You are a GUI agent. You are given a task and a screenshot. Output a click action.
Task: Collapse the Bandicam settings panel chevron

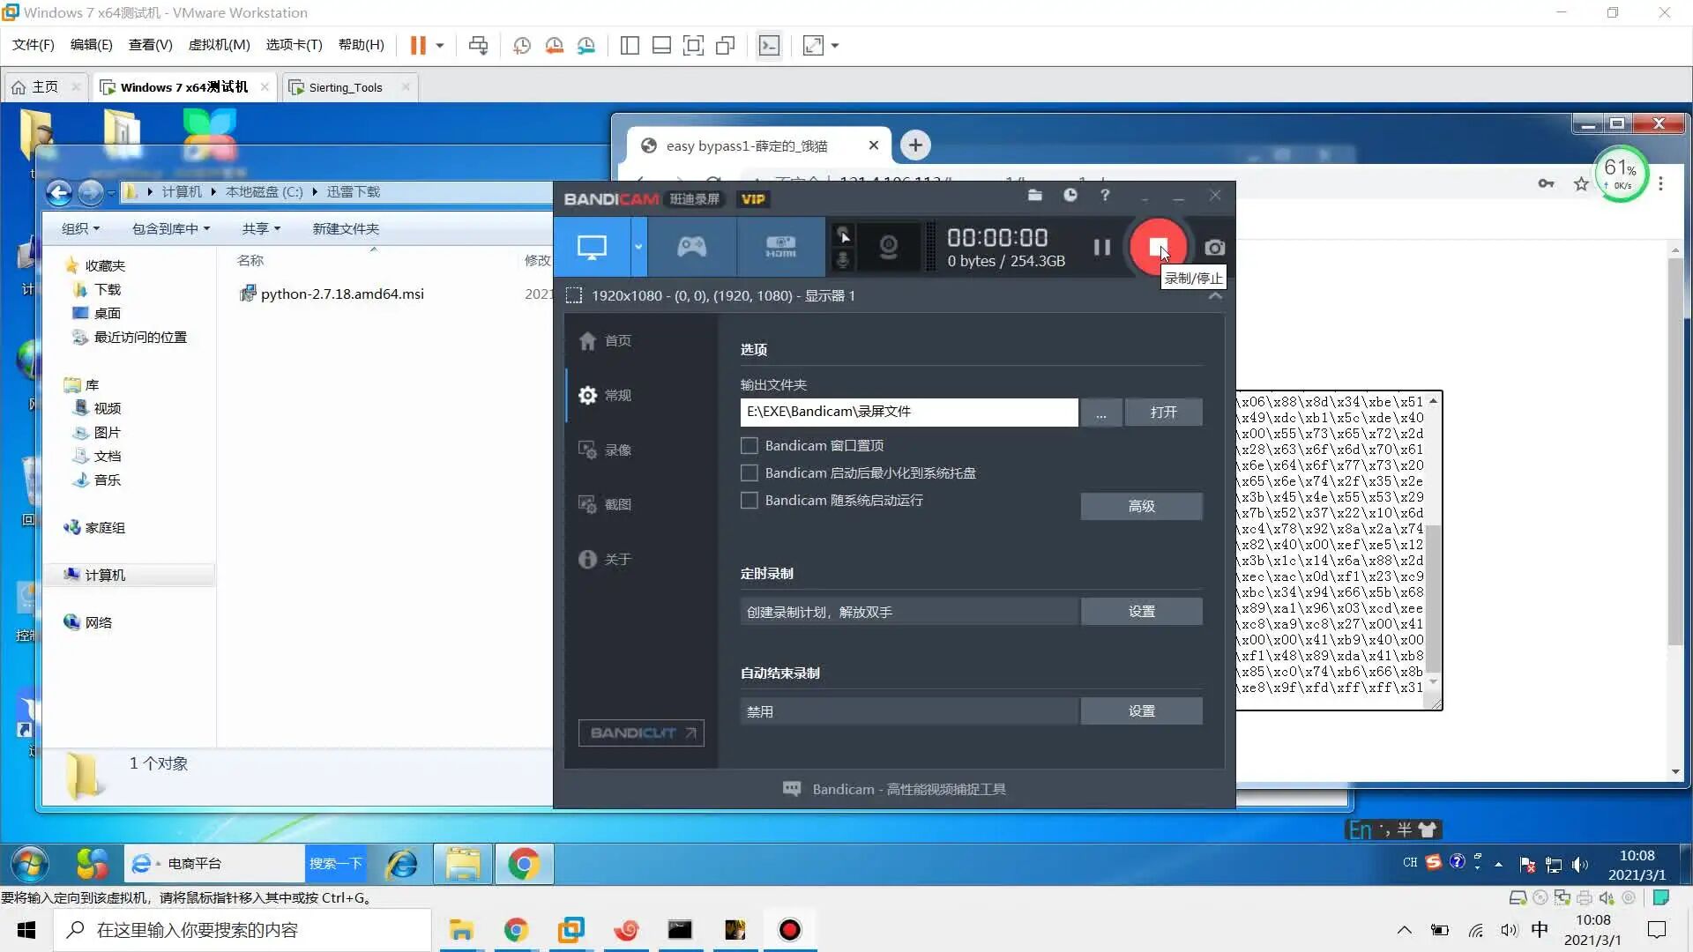click(x=1215, y=296)
